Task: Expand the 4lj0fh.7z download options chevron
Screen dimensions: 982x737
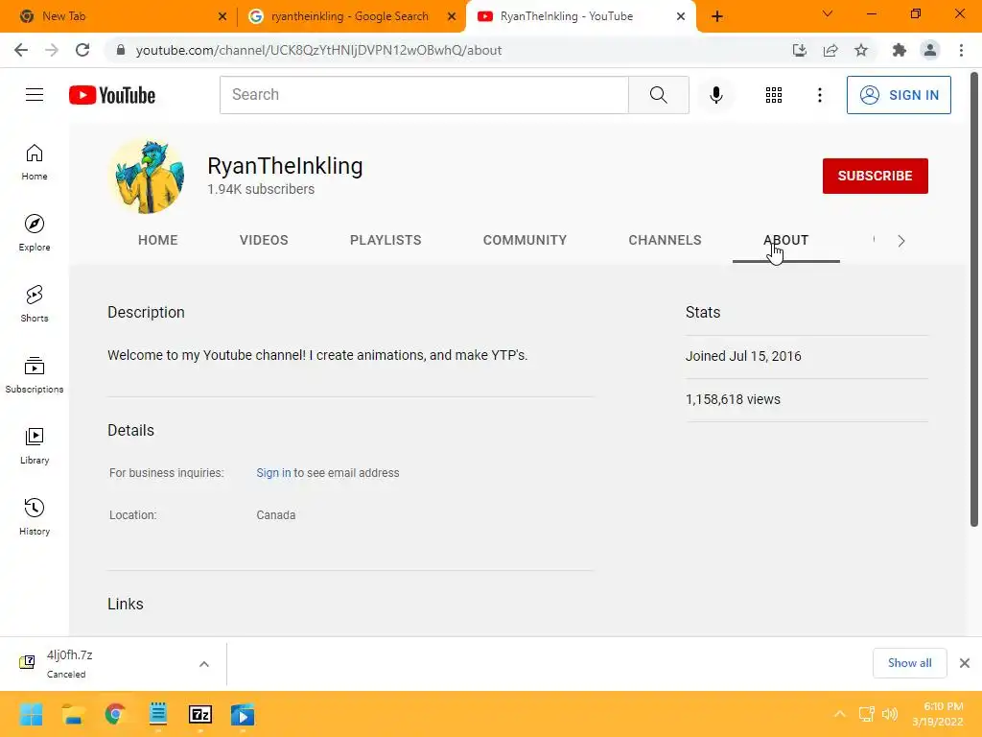Action: click(204, 664)
